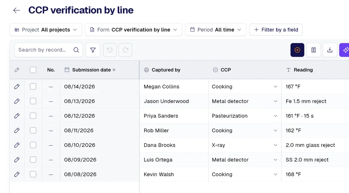
Task: Add a new record with plus circle icon
Action: click(x=297, y=50)
